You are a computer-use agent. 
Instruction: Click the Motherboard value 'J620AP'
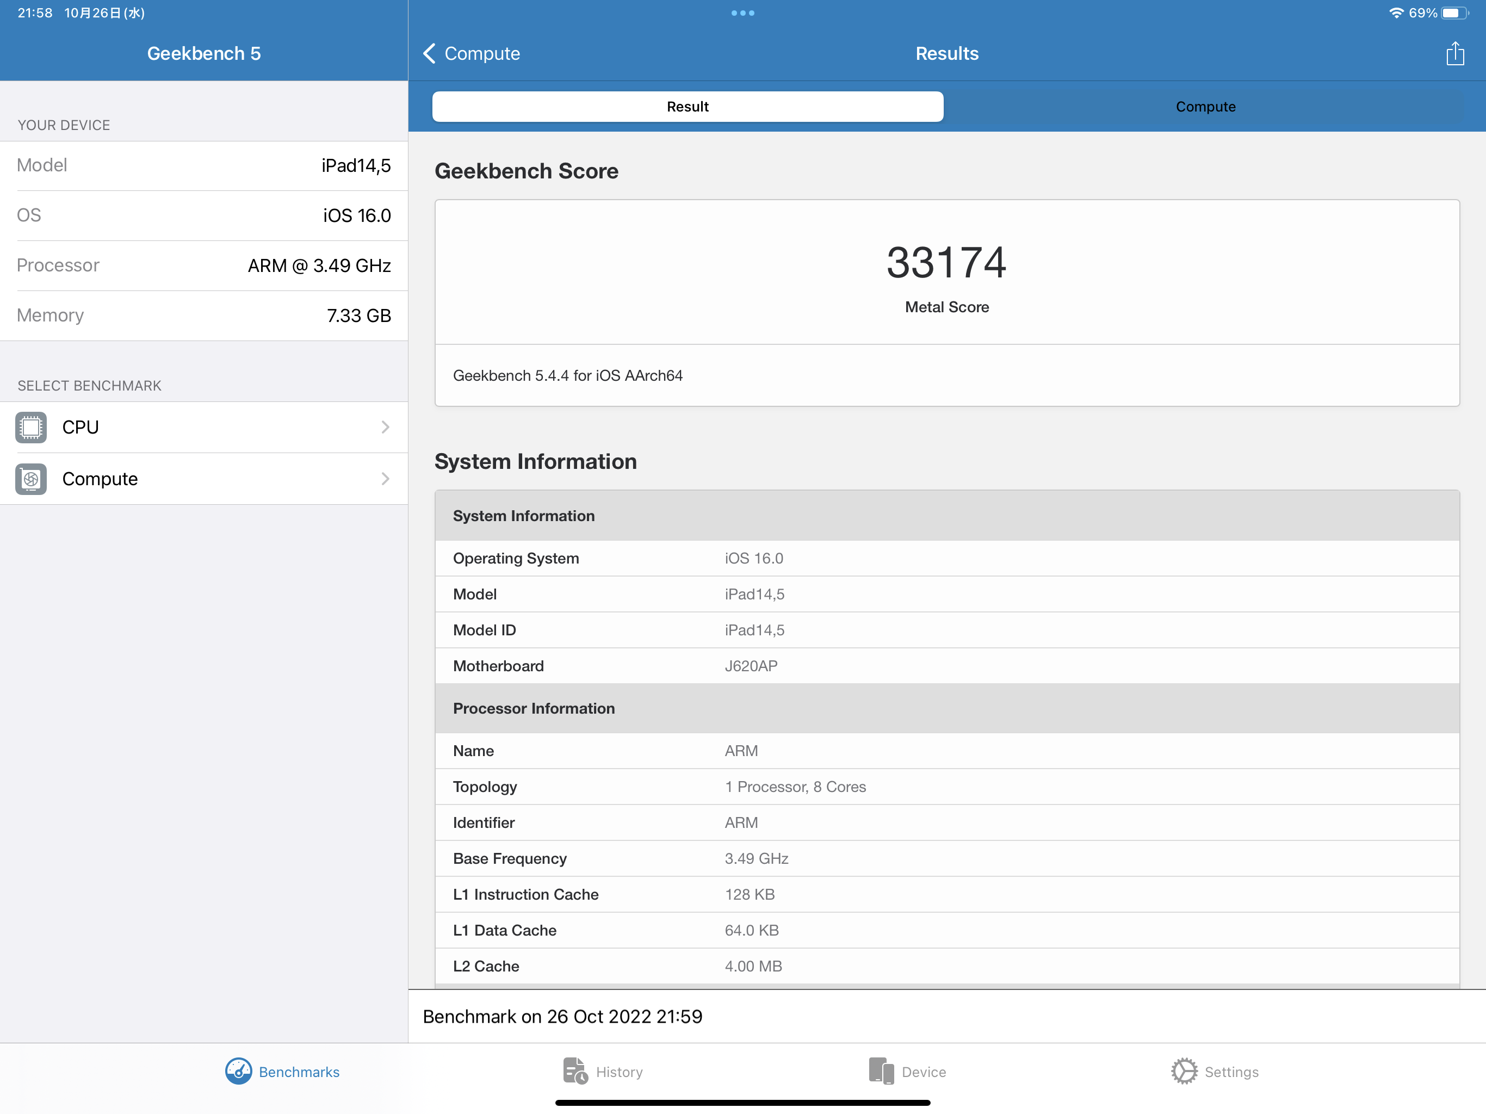[751, 666]
